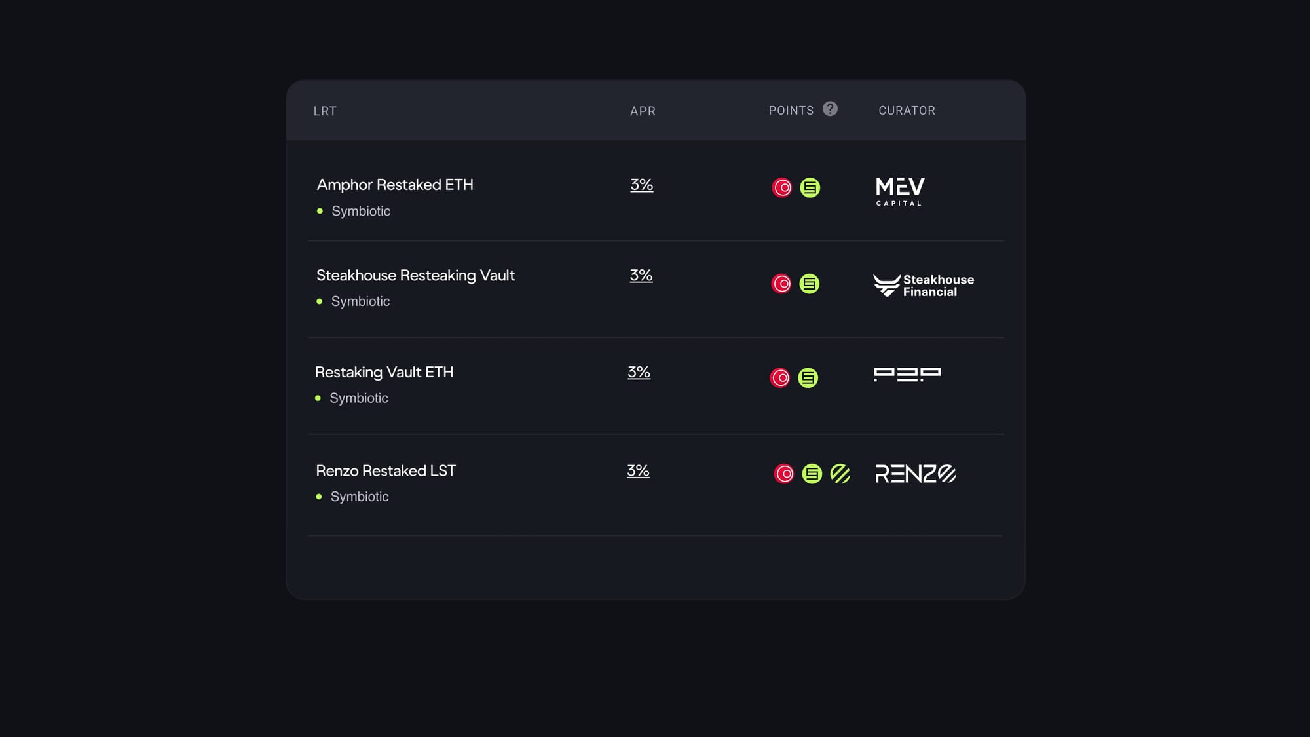The width and height of the screenshot is (1310, 737).
Task: Click the Renzo curator logo
Action: 915,474
